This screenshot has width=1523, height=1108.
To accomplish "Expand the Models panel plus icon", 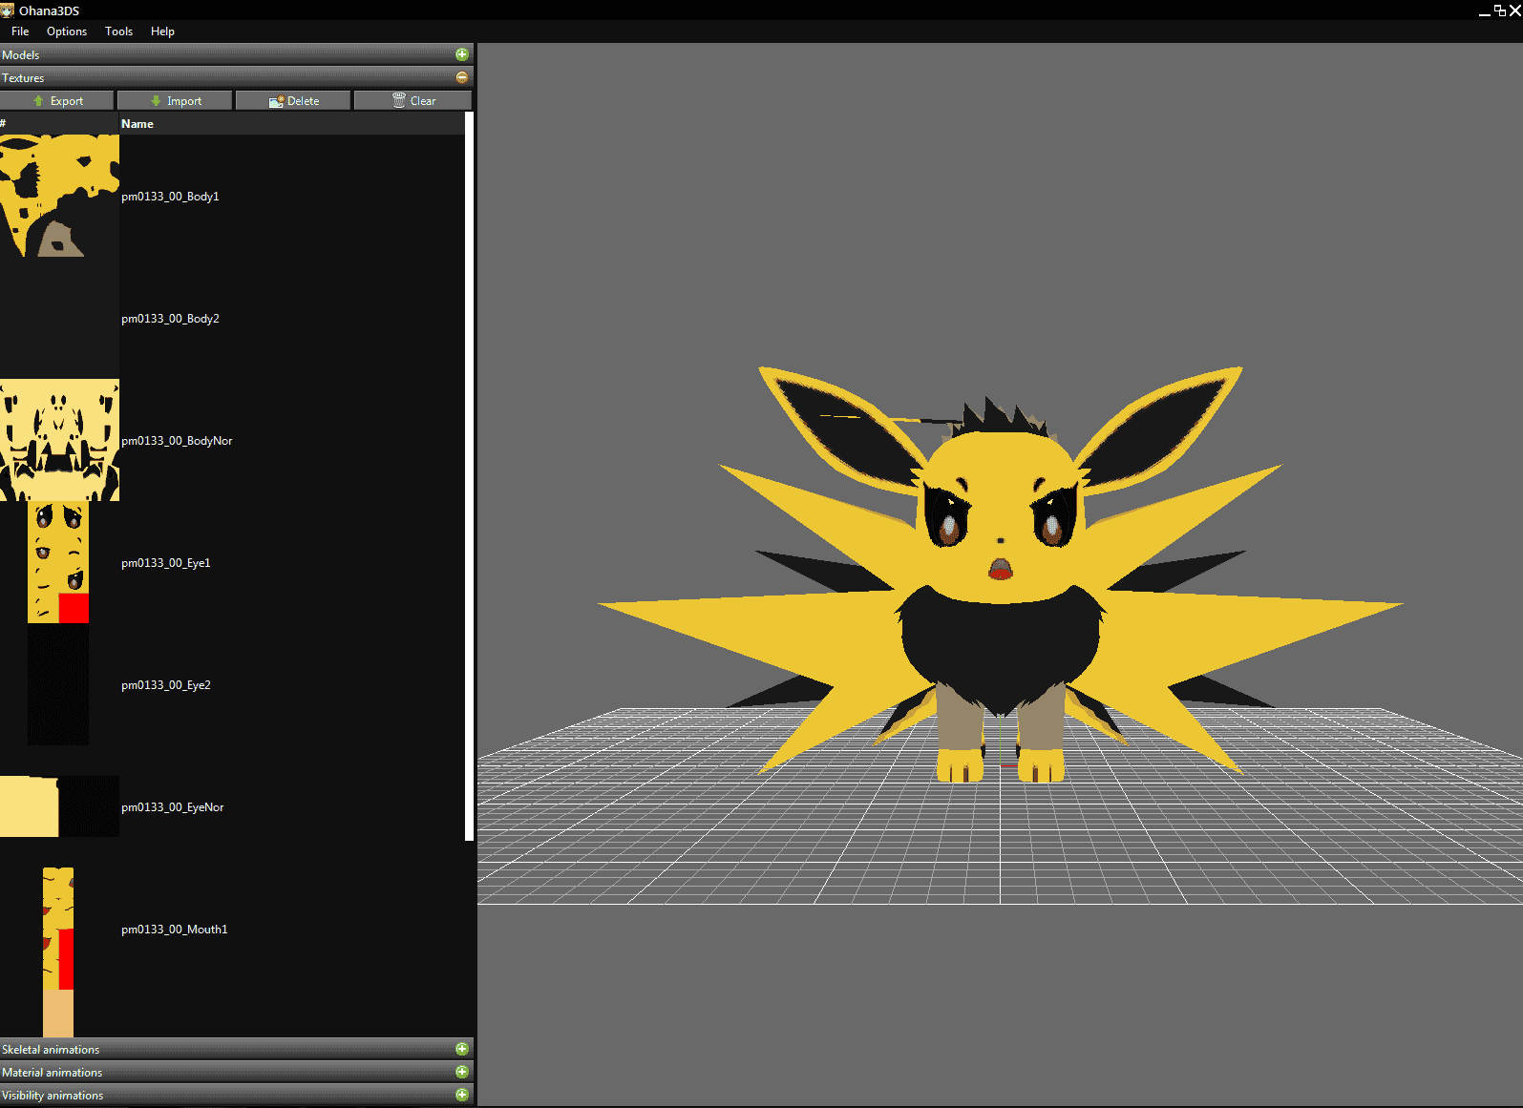I will coord(462,54).
